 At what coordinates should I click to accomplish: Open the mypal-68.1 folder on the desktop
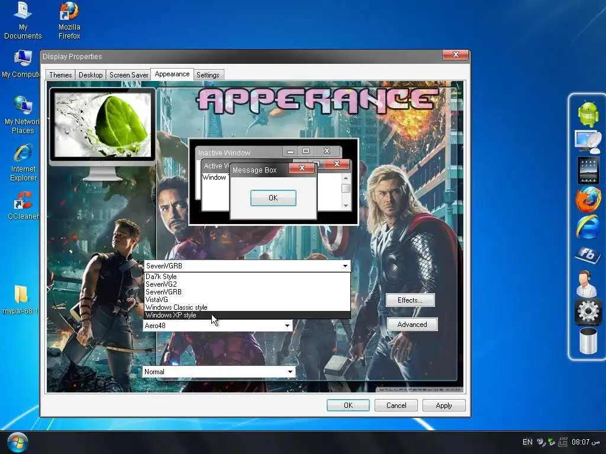[x=21, y=300]
